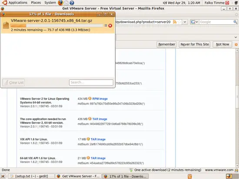Click the Show Desktop icon in the taskbar
239x179 pixels.
coord(3,176)
